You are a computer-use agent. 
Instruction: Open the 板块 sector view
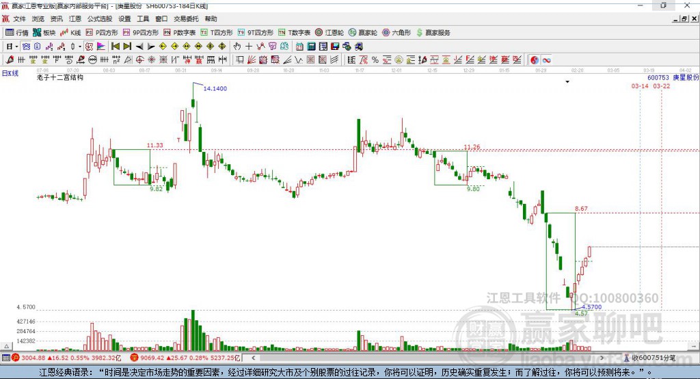tap(44, 33)
